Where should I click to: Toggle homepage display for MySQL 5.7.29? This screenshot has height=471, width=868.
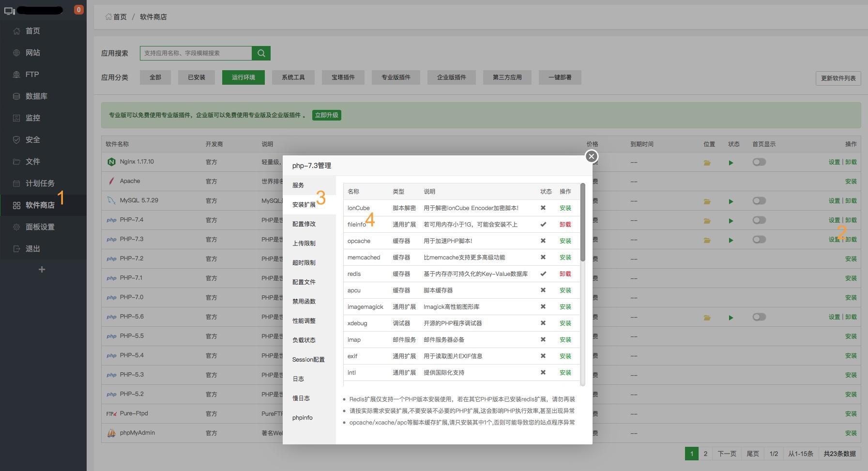[759, 201]
